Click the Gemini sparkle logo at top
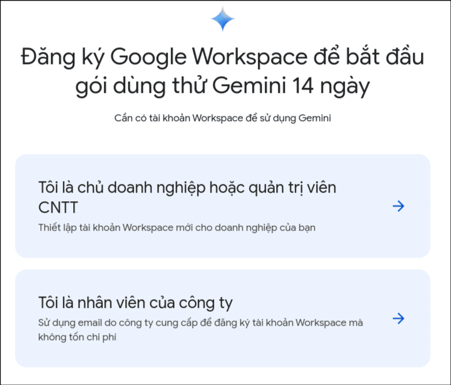Image resolution: width=451 pixels, height=385 pixels. pos(223,18)
